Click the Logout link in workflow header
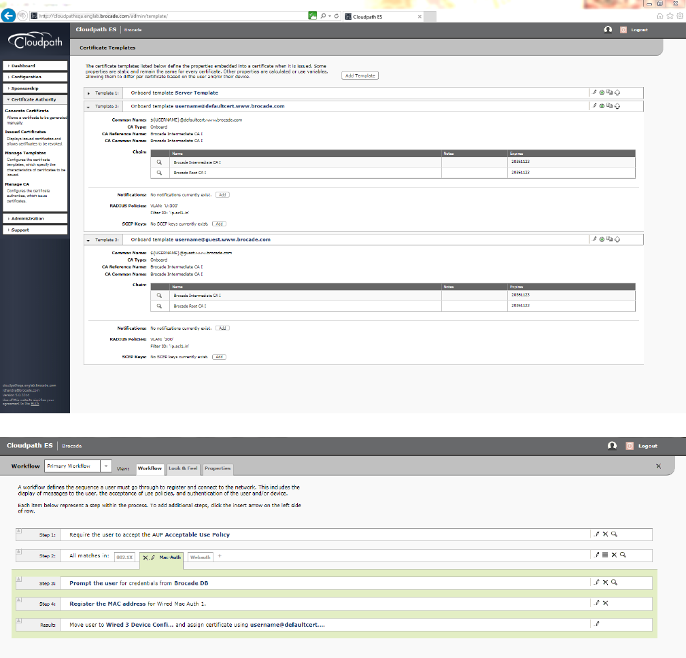Screen dimensions: 686x658 [647, 446]
